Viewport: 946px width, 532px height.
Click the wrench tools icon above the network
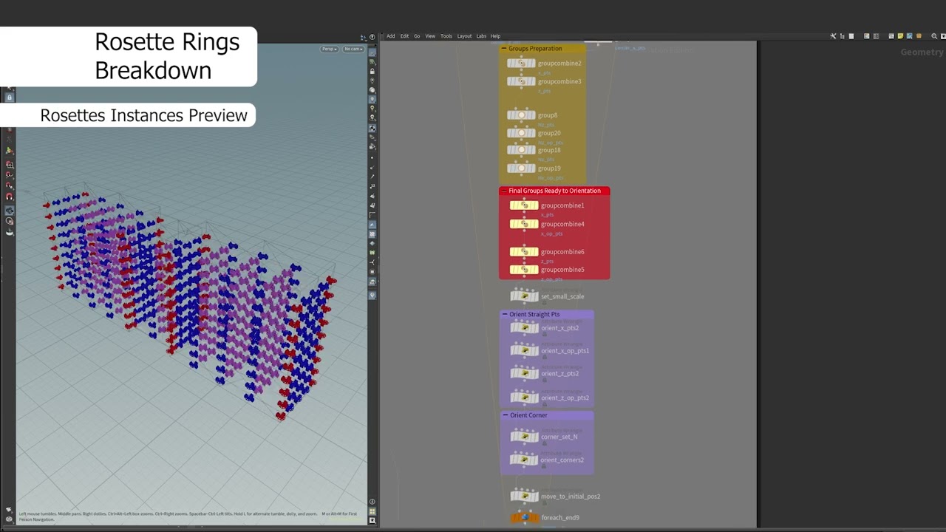coord(833,35)
